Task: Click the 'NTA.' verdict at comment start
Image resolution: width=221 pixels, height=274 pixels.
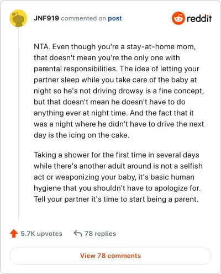Action: (x=42, y=46)
